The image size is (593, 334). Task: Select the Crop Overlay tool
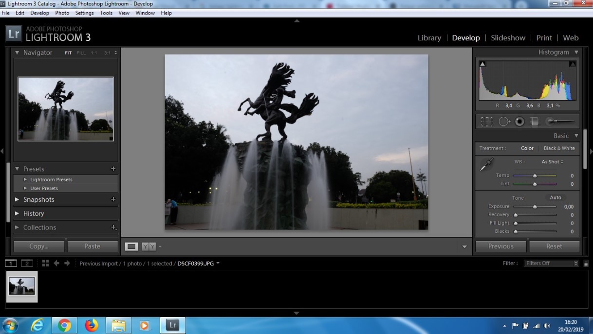pyautogui.click(x=487, y=122)
